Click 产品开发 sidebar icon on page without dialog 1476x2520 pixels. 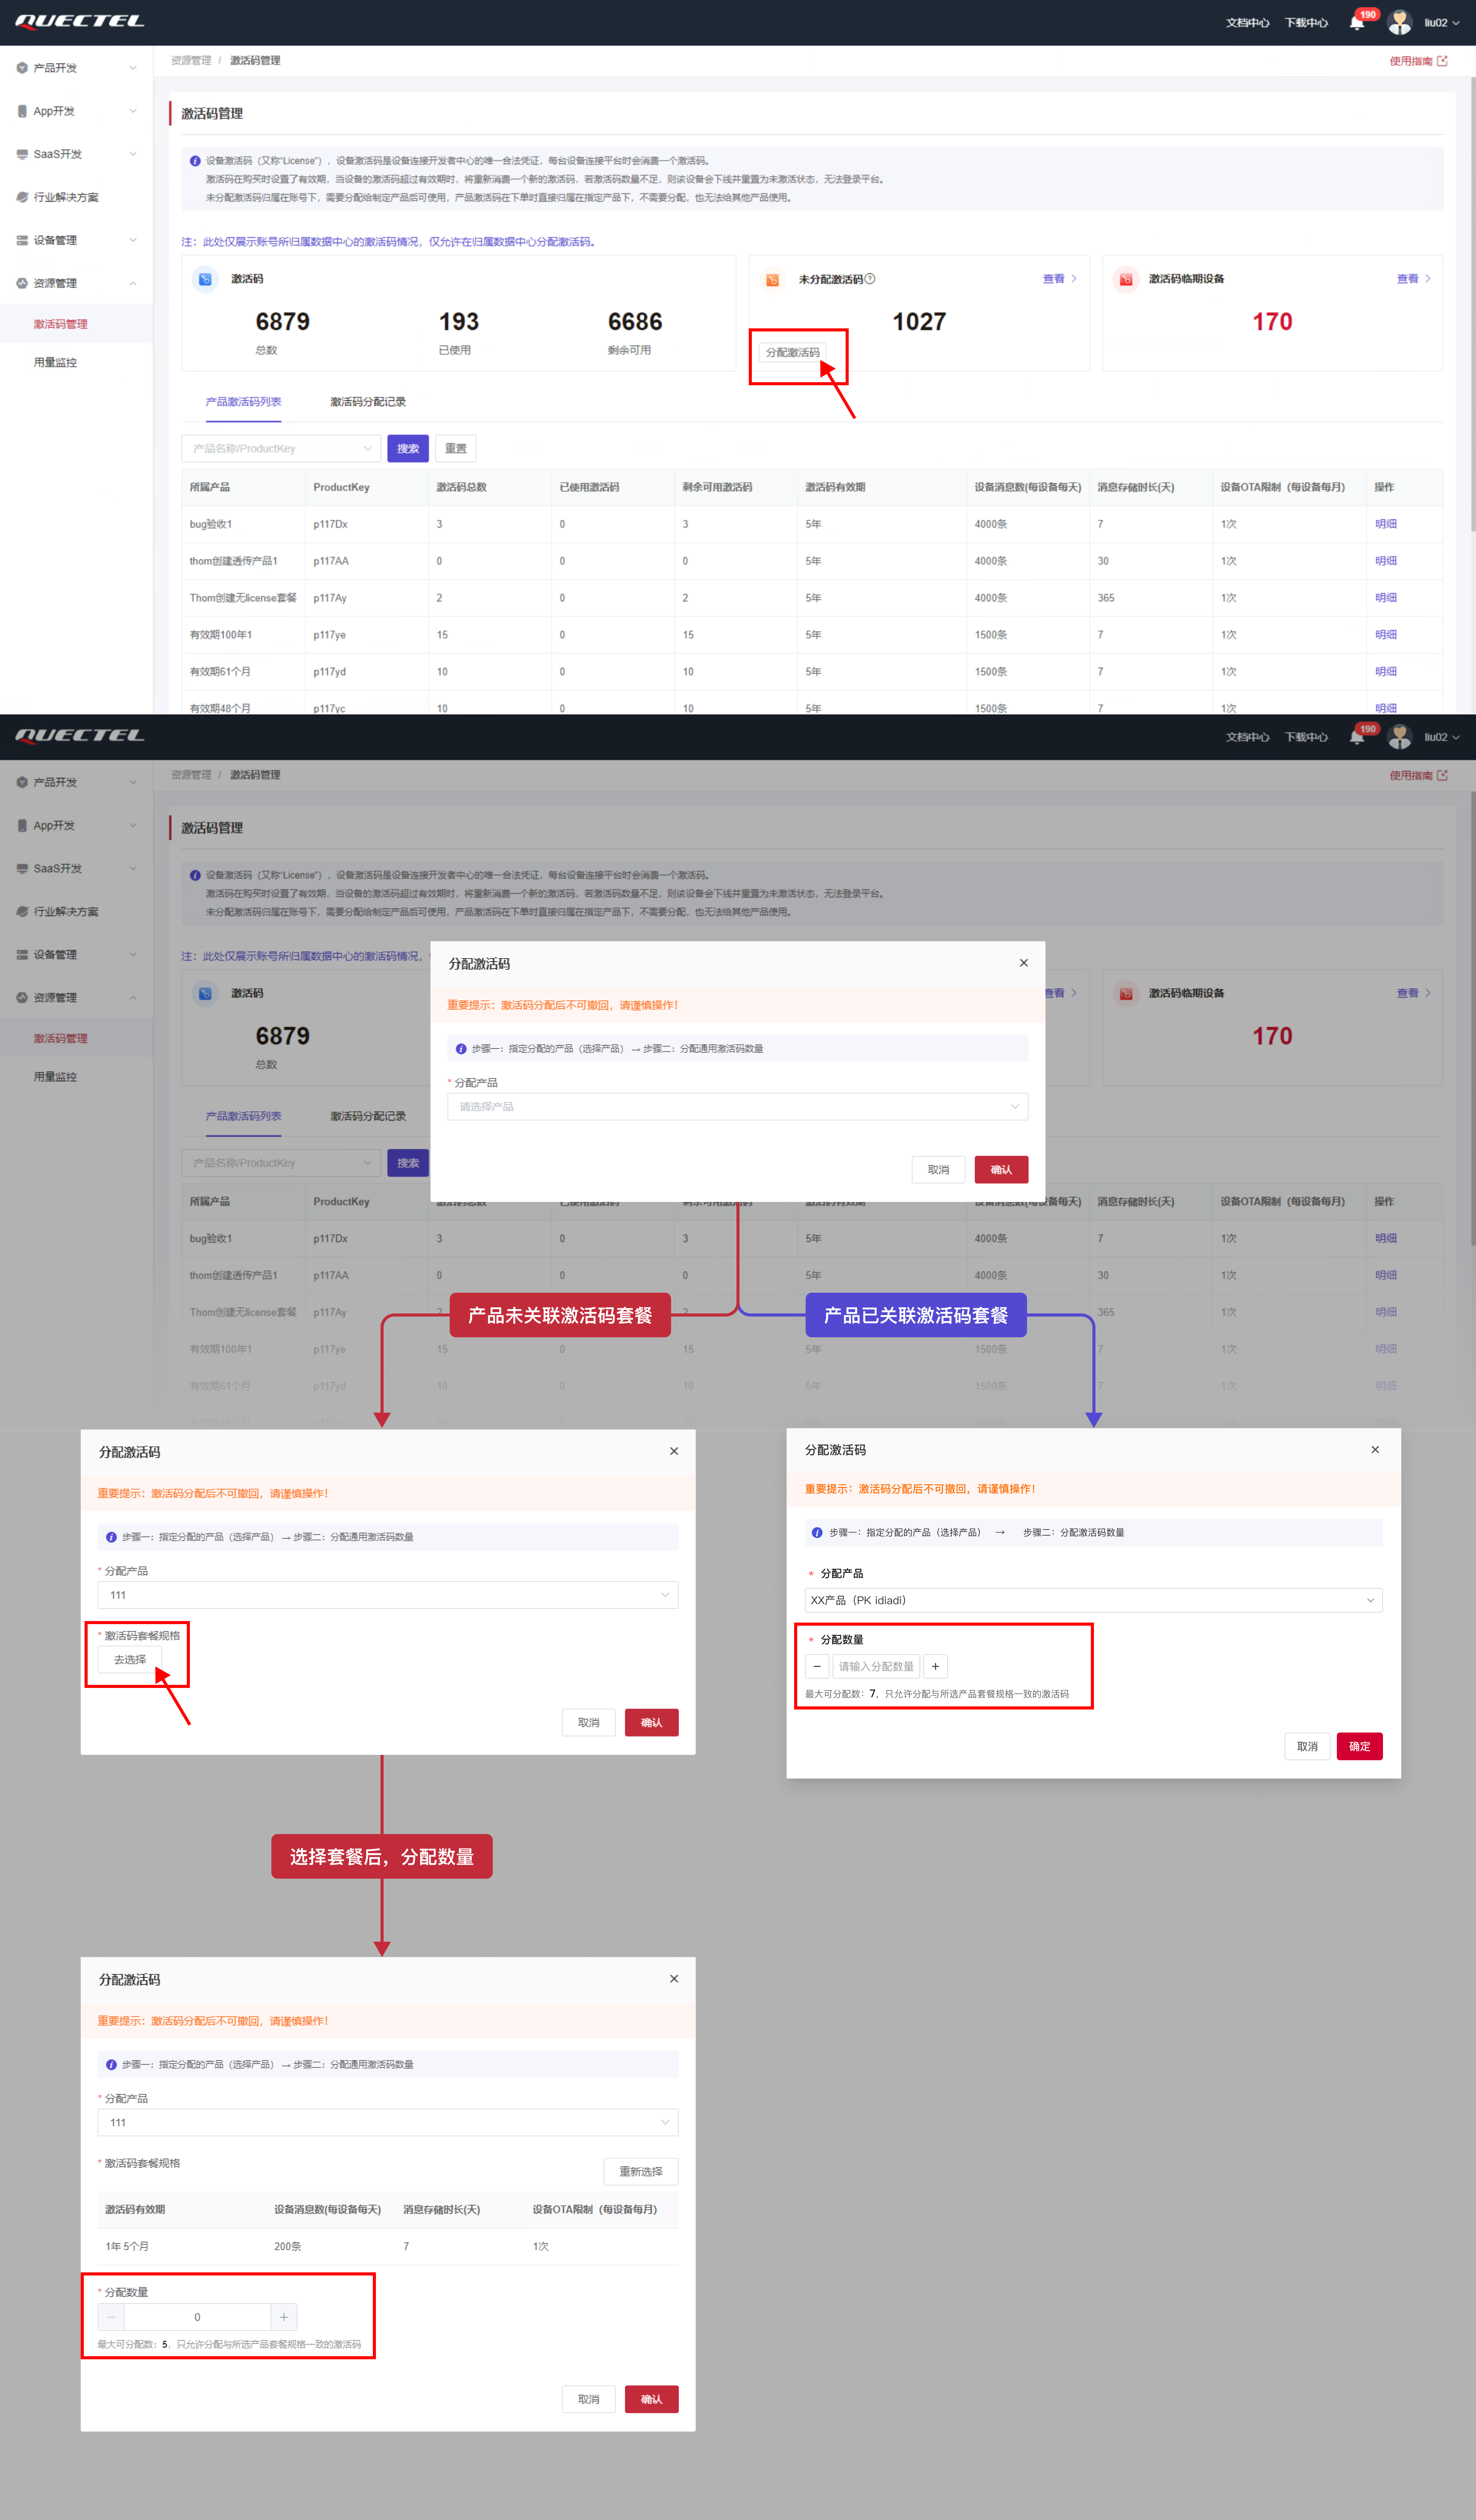click(x=22, y=68)
